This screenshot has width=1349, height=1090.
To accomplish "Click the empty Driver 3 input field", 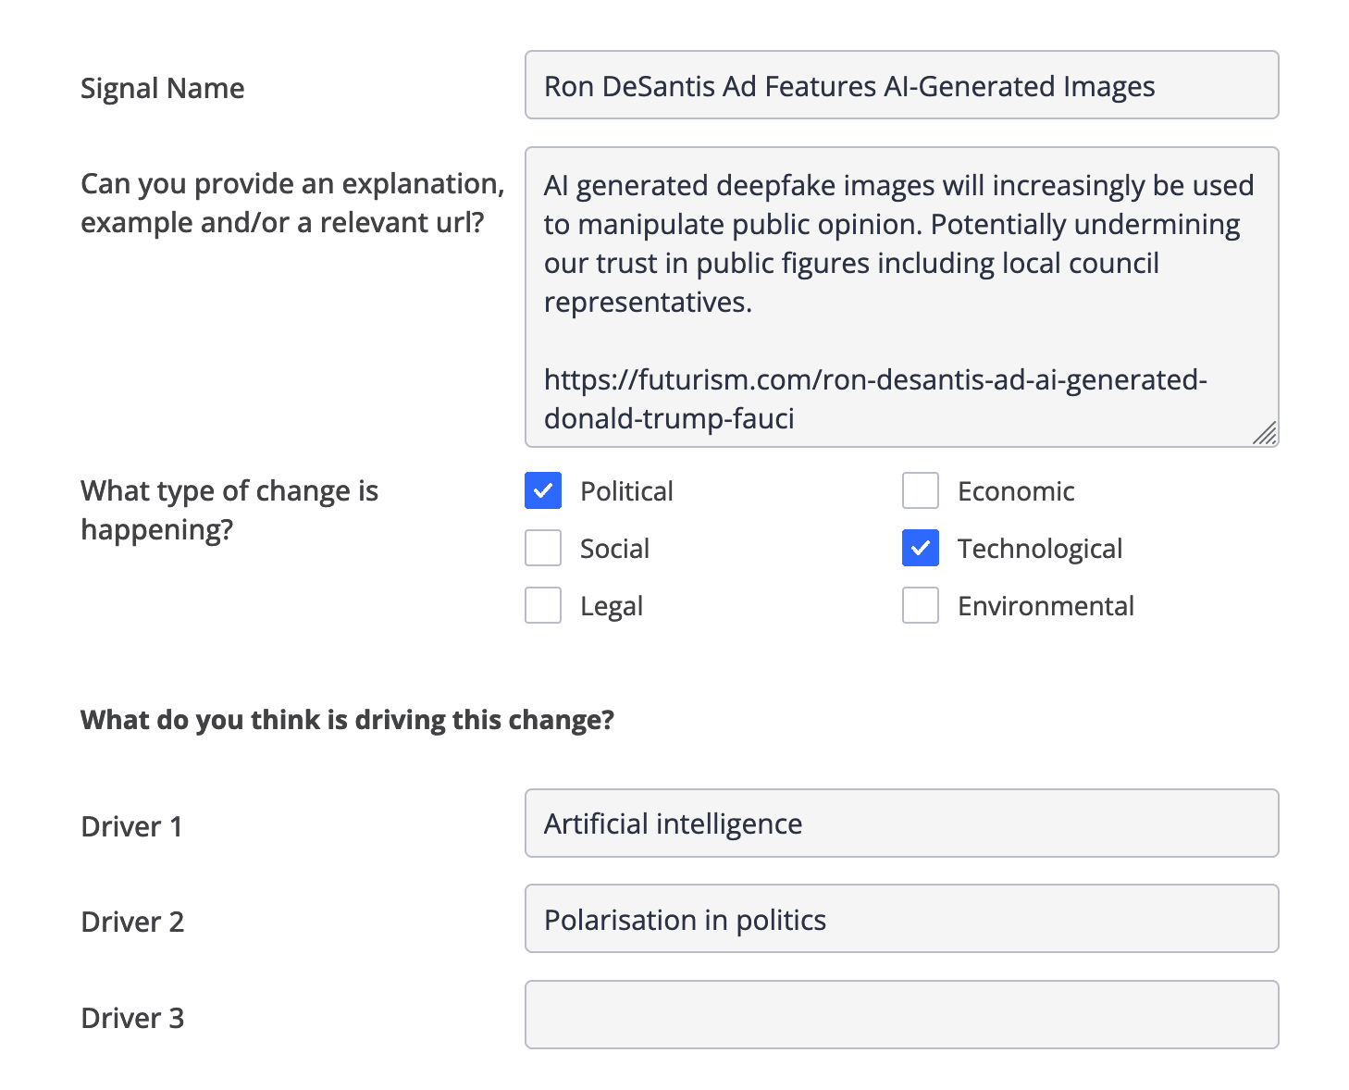I will point(901,1015).
